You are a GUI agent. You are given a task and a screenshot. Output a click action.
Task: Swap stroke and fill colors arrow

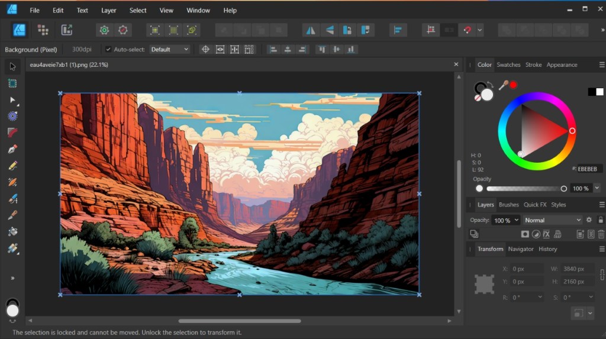click(490, 85)
